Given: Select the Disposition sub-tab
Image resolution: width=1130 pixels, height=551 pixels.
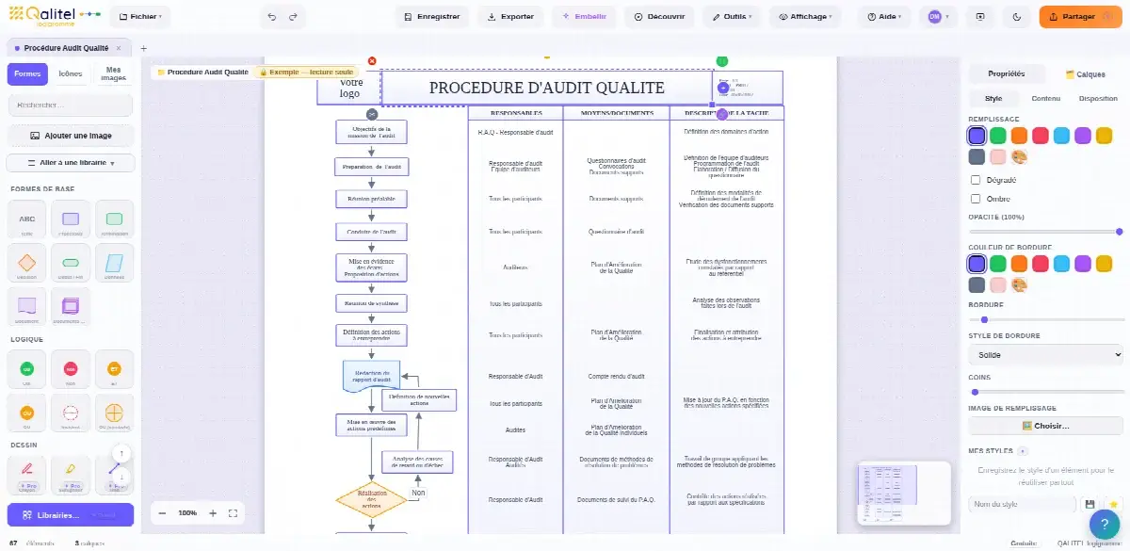Looking at the screenshot, I should (1098, 98).
